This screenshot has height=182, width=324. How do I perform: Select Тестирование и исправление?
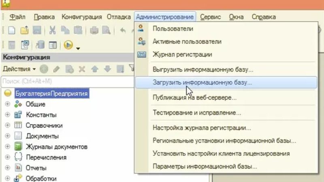[x=226, y=113]
